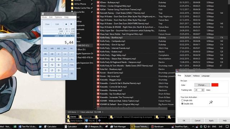
Task: Click OK in DeskPins Options
Action: [x=184, y=120]
